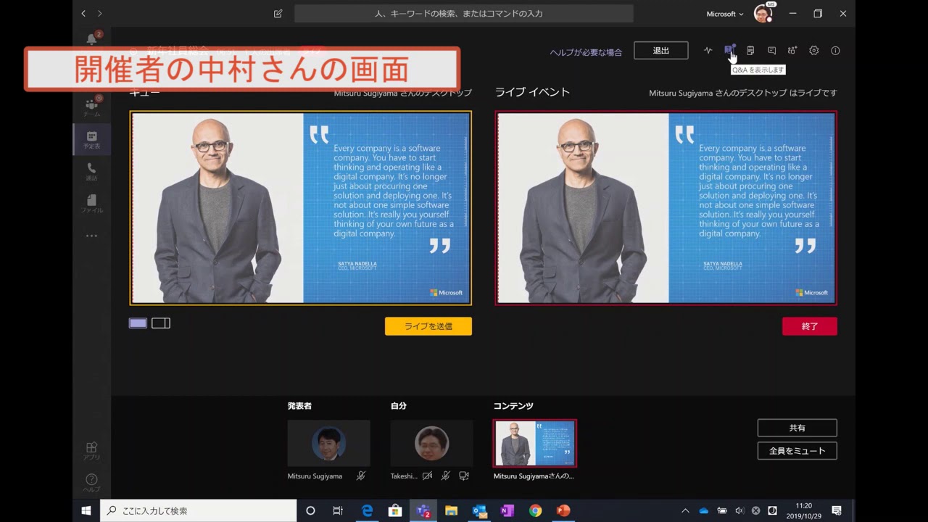Open Apps (アプリ) in the sidebar
Image resolution: width=928 pixels, height=522 pixels.
91,451
